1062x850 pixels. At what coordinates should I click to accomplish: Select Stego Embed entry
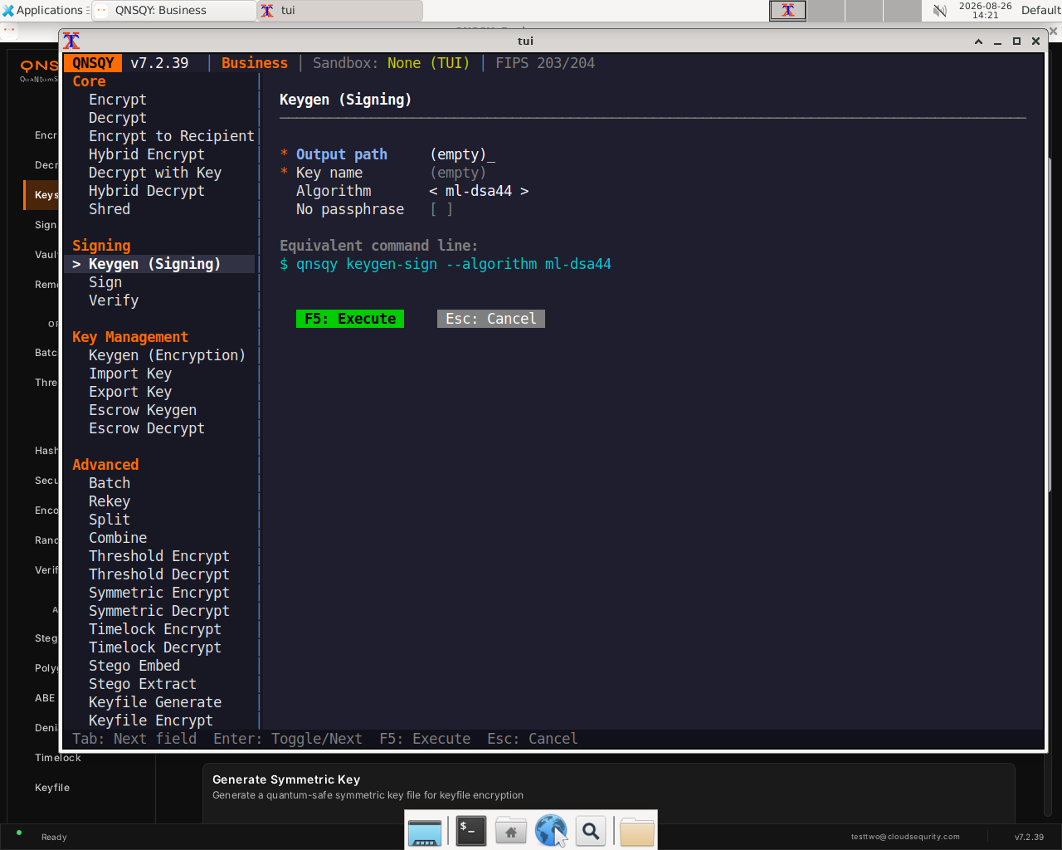[134, 666]
